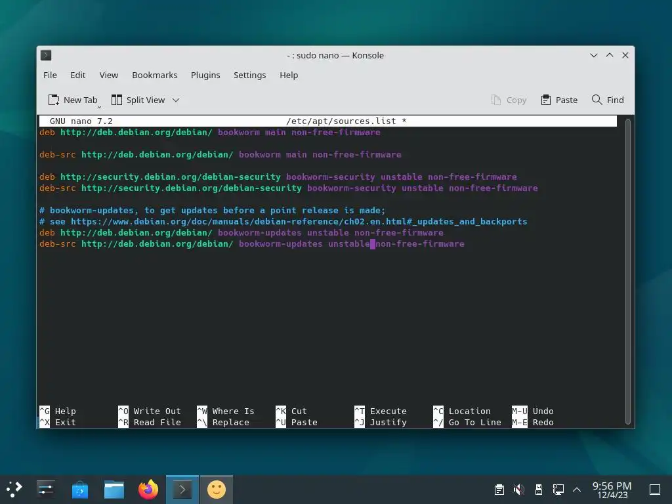Click the ^K Cut shortcut label
The width and height of the screenshot is (672, 504).
click(x=291, y=411)
